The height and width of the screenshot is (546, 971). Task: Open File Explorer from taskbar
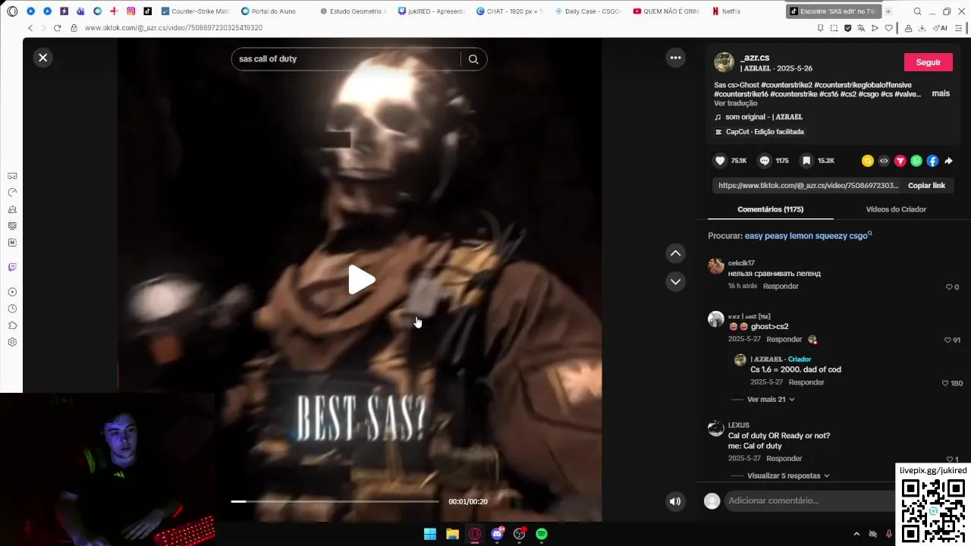452,534
